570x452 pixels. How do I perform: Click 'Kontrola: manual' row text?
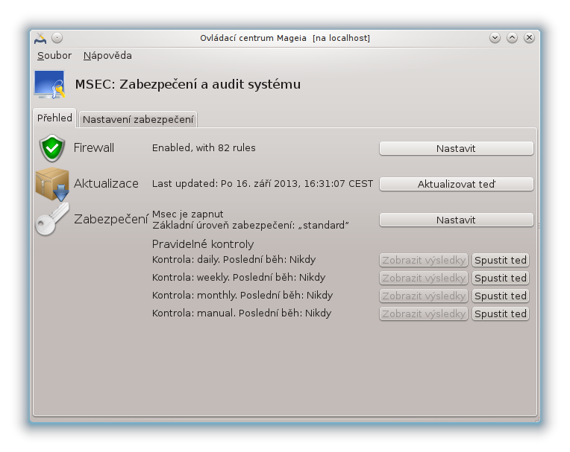(x=242, y=313)
